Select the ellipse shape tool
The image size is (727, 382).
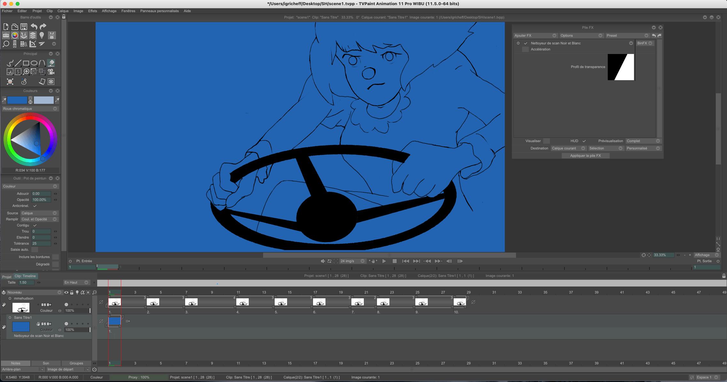coord(34,63)
